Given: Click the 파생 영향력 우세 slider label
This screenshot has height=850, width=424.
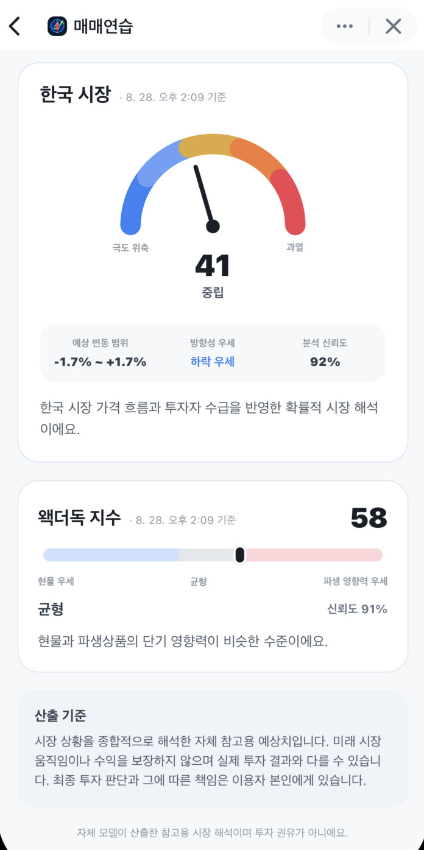Looking at the screenshot, I should coord(355,581).
